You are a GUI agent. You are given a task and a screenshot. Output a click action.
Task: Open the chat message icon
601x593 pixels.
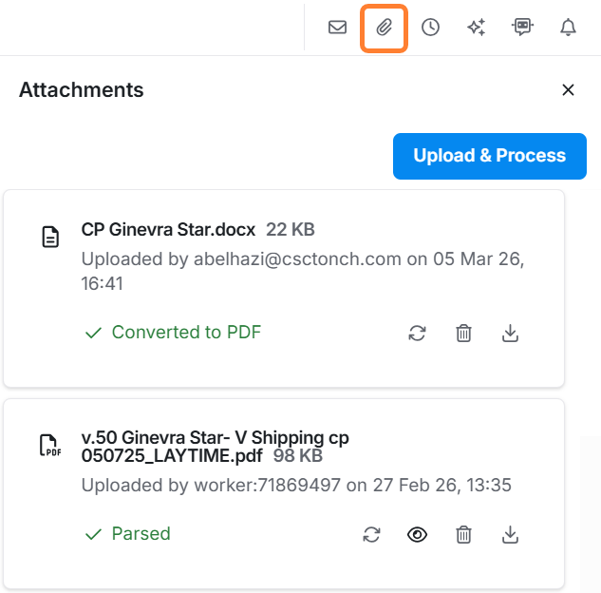coord(522,28)
